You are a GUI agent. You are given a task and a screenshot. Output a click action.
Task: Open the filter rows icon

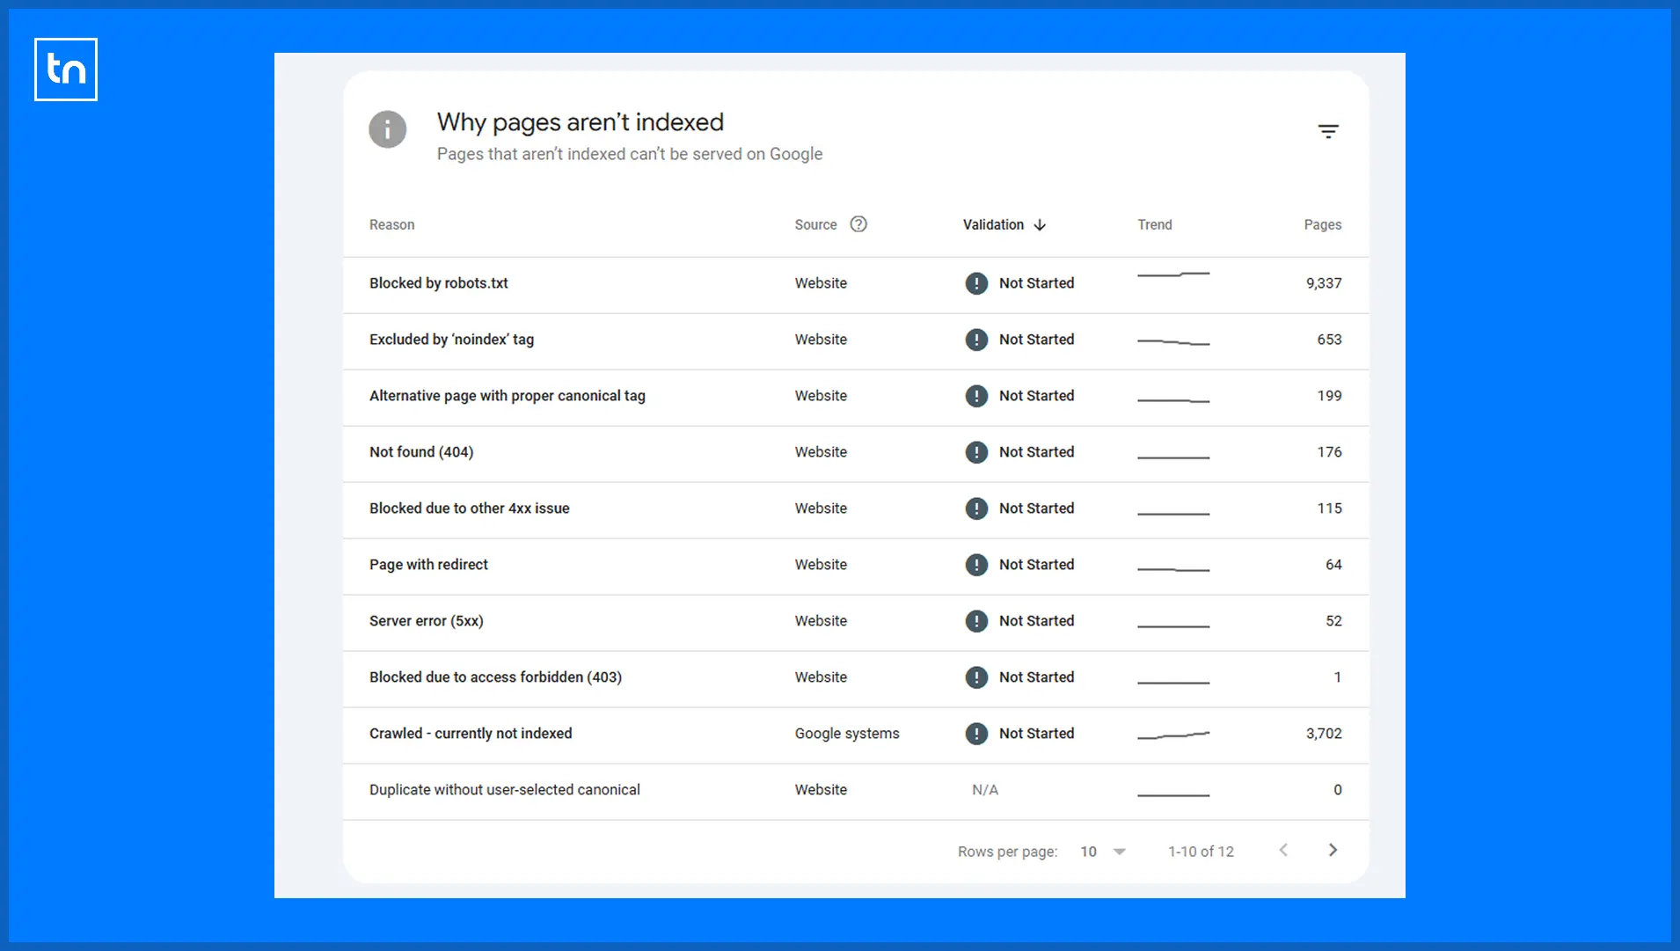(x=1328, y=131)
